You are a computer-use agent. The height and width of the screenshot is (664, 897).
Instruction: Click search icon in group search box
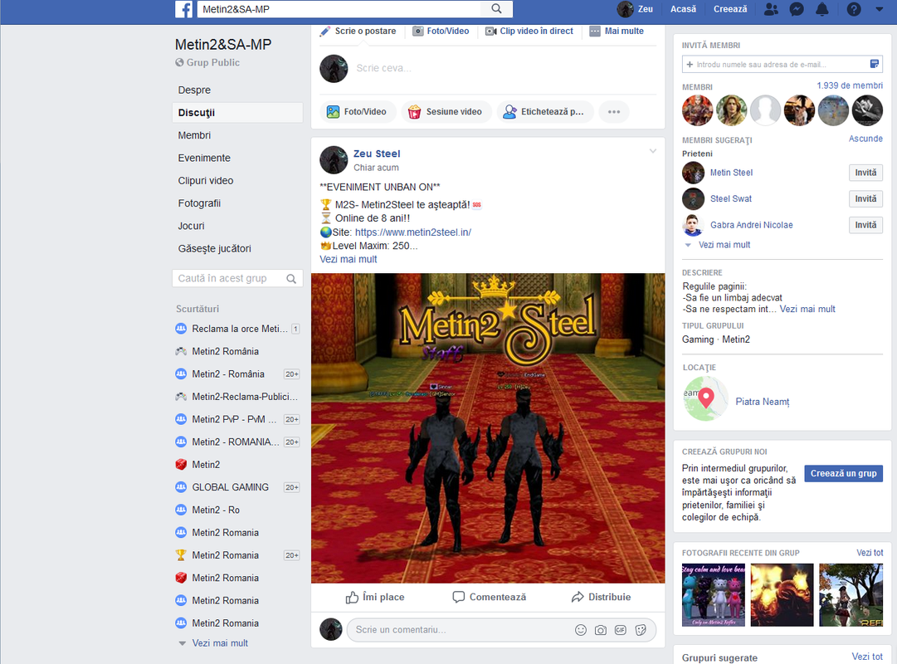pos(291,279)
